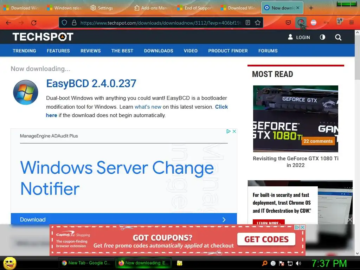Open the REVIEWS section
Viewport: 360px width, 270px height.
(x=90, y=51)
